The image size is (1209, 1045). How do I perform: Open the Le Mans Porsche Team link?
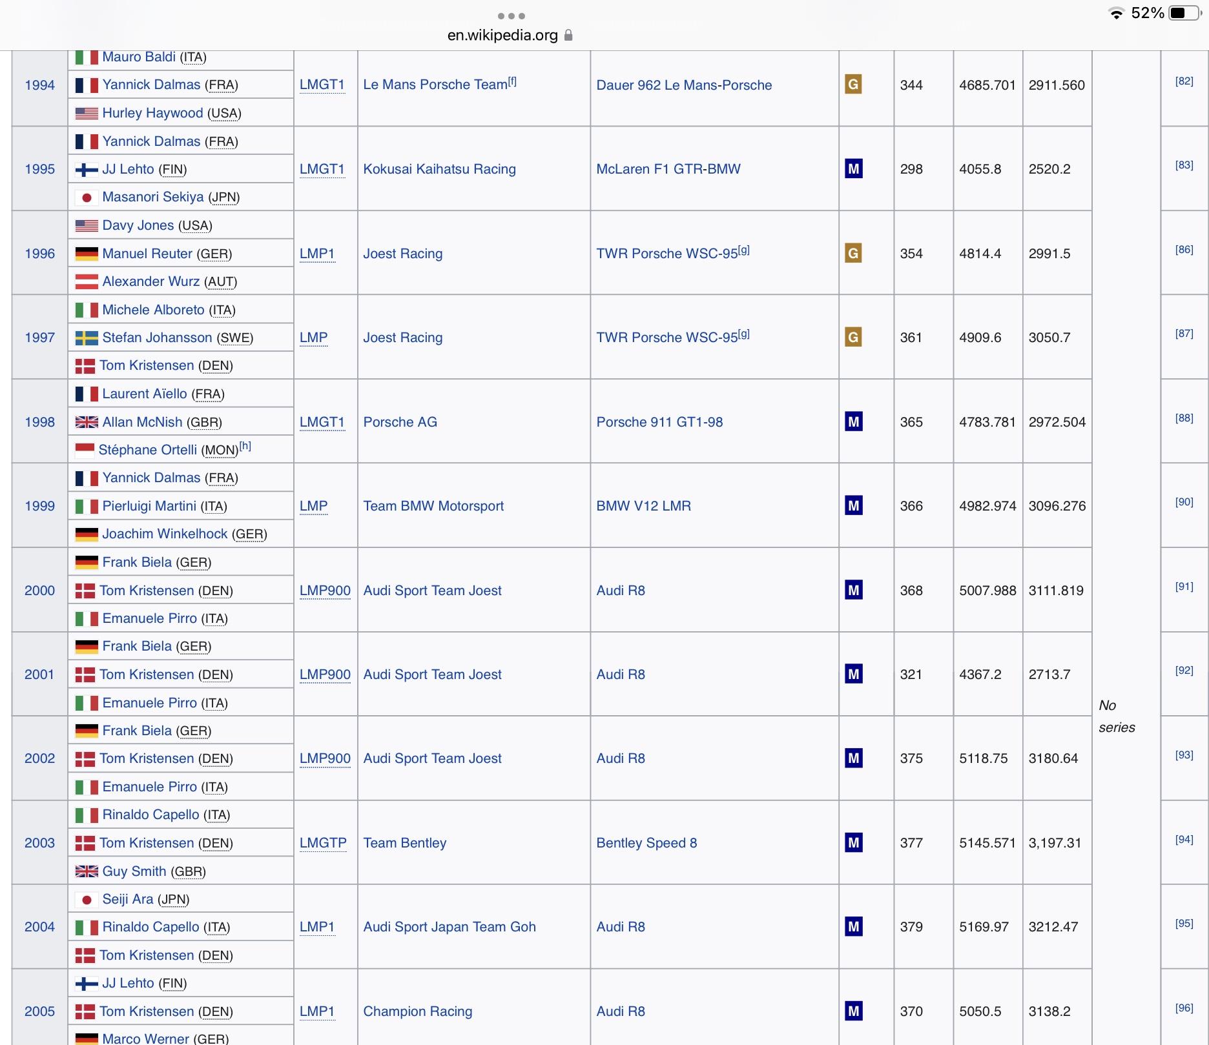click(x=435, y=85)
